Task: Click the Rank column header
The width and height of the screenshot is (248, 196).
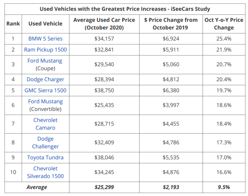Action: pos(13,24)
